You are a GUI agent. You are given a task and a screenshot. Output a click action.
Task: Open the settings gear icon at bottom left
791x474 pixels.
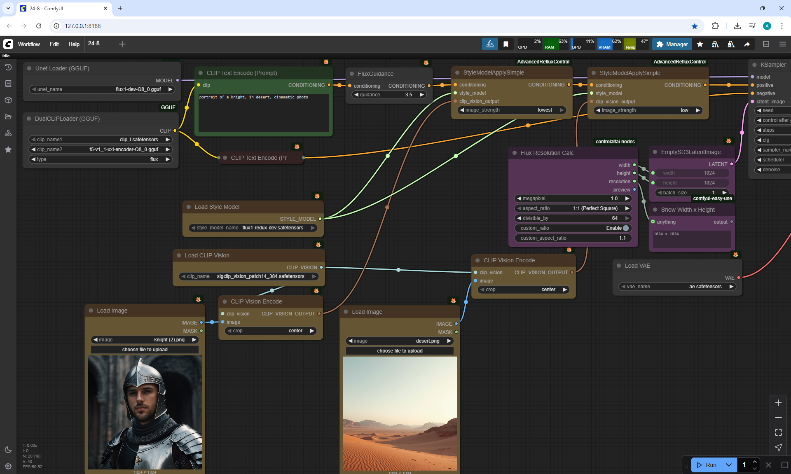(x=8, y=466)
